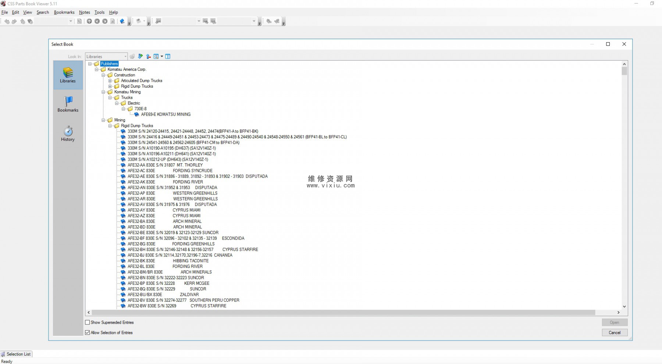Viewport: 662px width, 364px height.
Task: Click the folder icon beside Electric
Action: pos(124,103)
